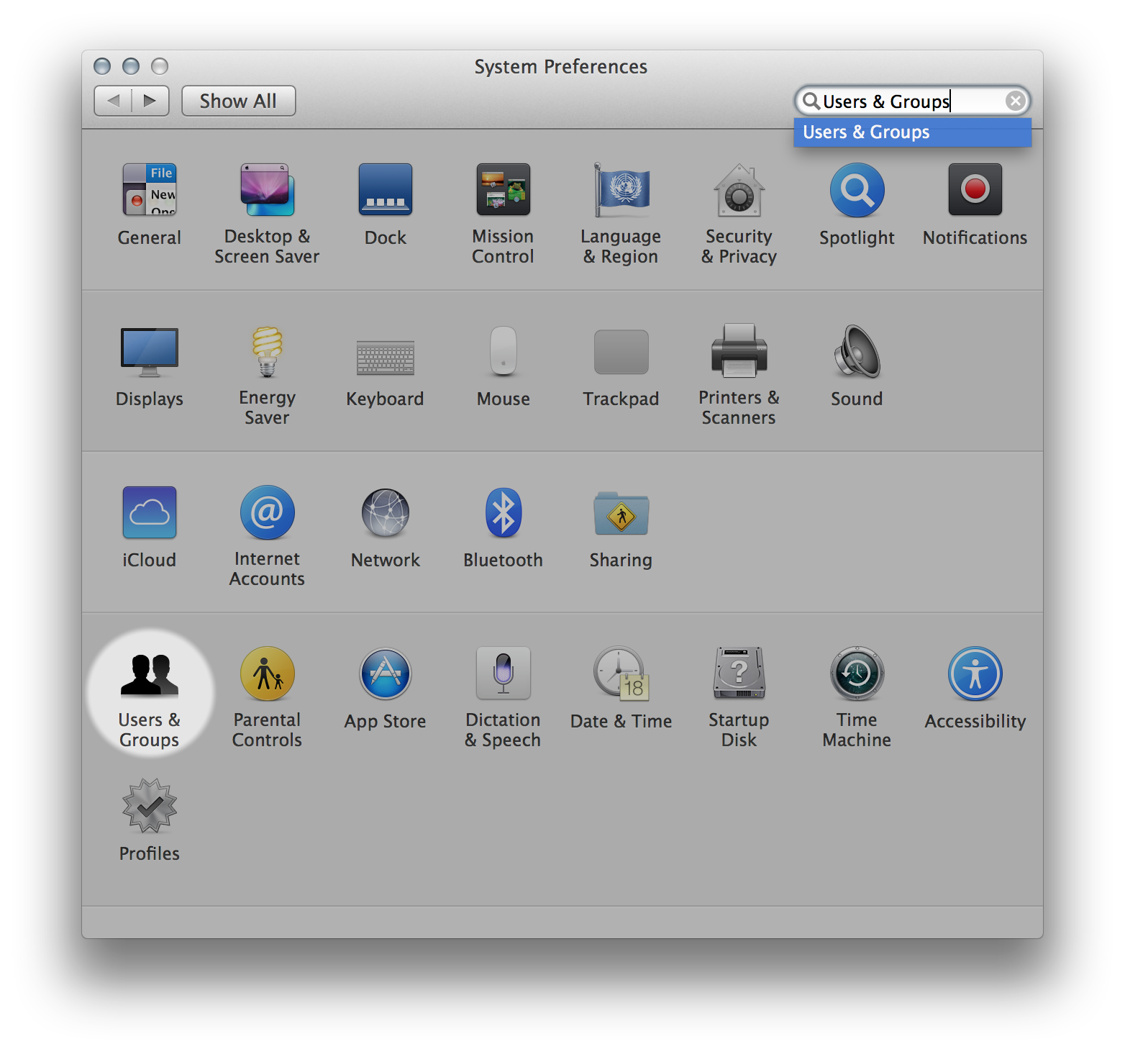1125x1052 pixels.
Task: Minimize the System Preferences window
Action: tap(131, 66)
